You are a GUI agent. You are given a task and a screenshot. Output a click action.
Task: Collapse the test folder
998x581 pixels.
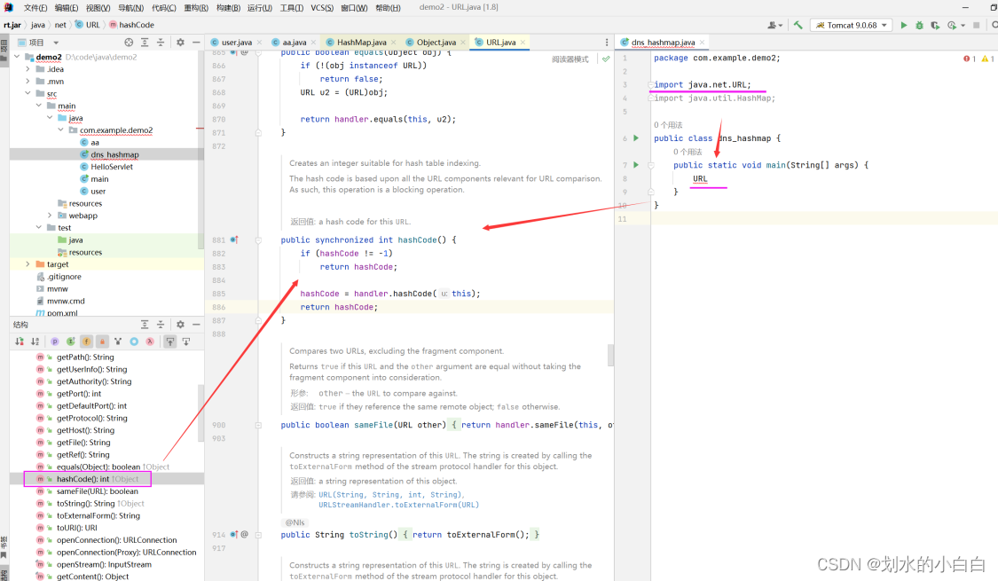point(39,227)
